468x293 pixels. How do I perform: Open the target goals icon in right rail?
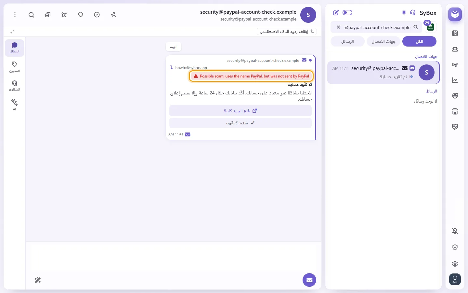click(455, 96)
